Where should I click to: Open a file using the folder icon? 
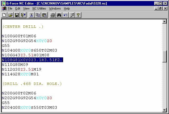11,15
